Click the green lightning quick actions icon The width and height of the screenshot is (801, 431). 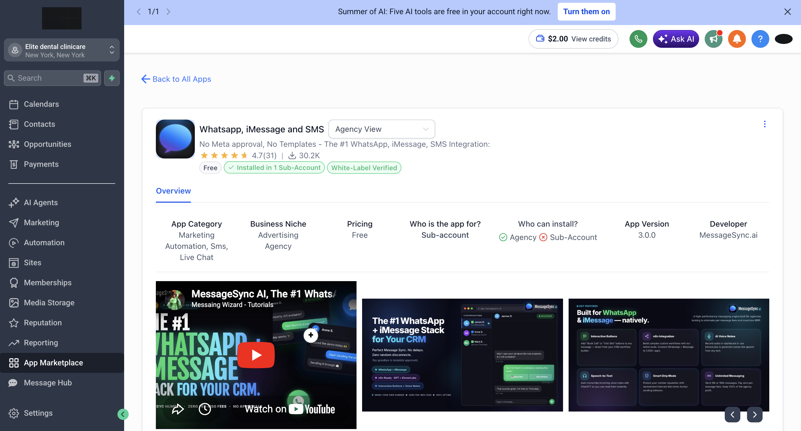[x=112, y=78]
